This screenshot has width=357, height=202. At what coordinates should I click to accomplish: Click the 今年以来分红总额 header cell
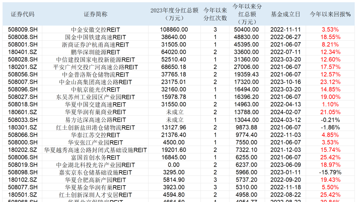point(247,14)
